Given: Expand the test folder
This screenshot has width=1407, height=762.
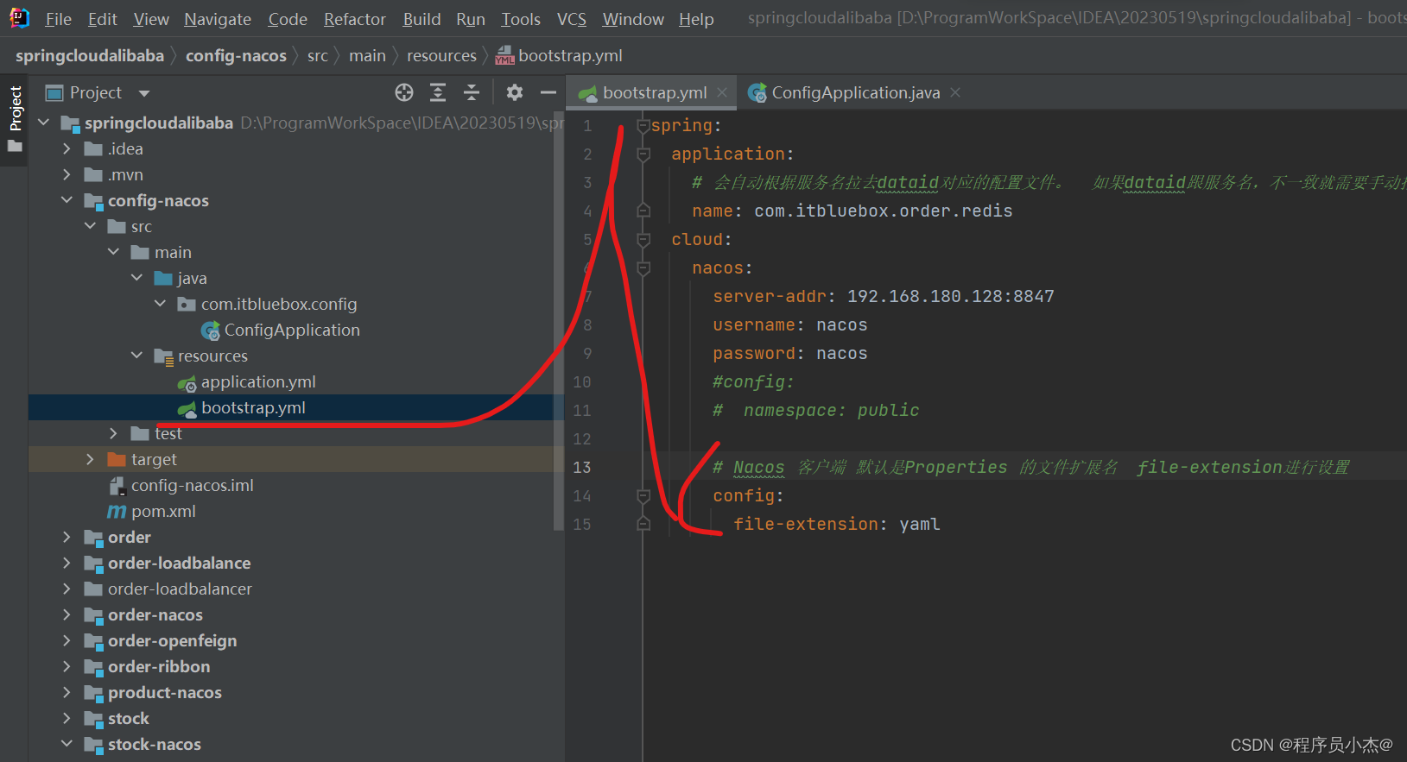Looking at the screenshot, I should coord(114,433).
